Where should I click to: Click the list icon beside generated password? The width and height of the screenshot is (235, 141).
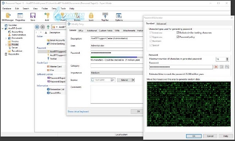click(x=221, y=67)
